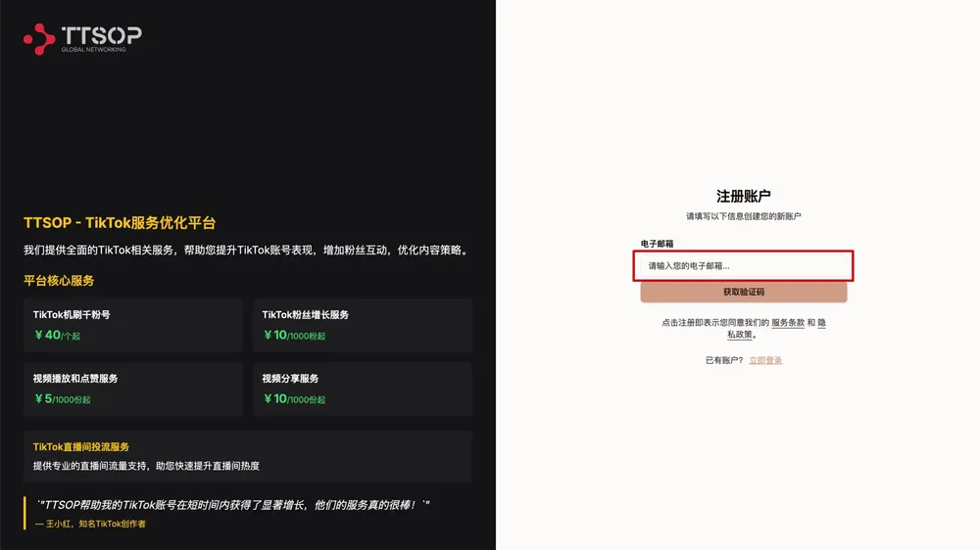980x550 pixels.
Task: Click the 电子邮箱 field label
Action: pyautogui.click(x=657, y=243)
